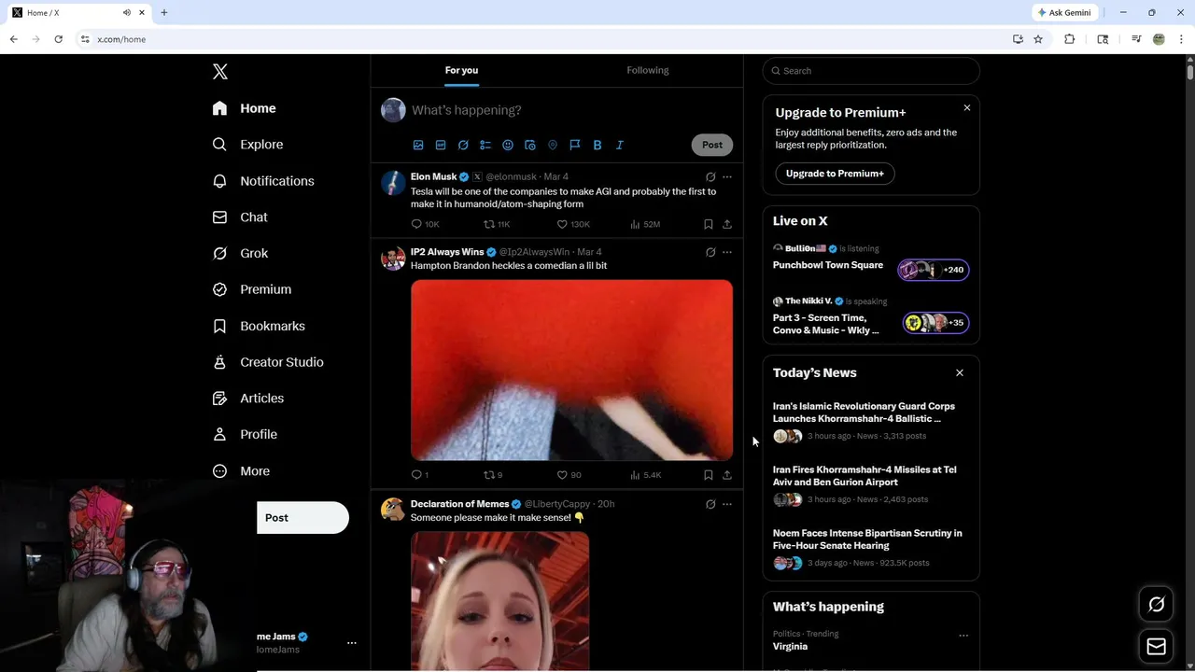The height and width of the screenshot is (672, 1195).
Task: Click the sidebar Post button
Action: tap(302, 518)
